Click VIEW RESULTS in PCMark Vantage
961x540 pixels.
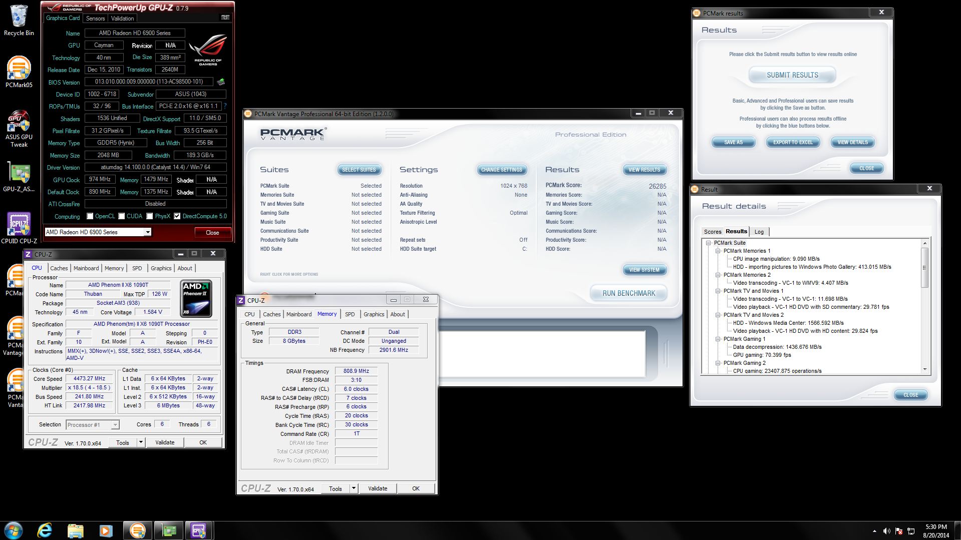coord(644,170)
